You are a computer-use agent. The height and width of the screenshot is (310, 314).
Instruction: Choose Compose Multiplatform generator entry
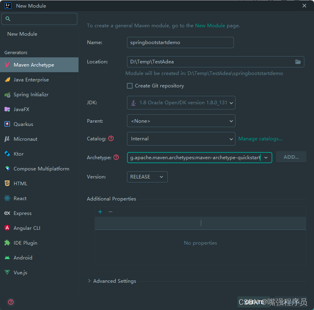click(39, 168)
